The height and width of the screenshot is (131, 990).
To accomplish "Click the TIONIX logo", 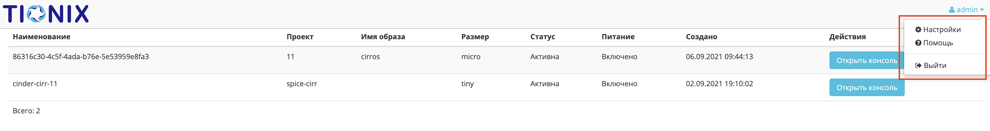I will 46,14.
